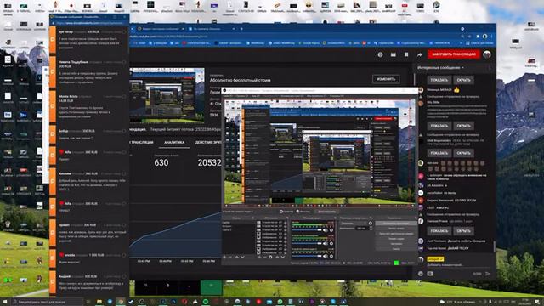Adjust top mixer channel volume slider

click(307, 230)
